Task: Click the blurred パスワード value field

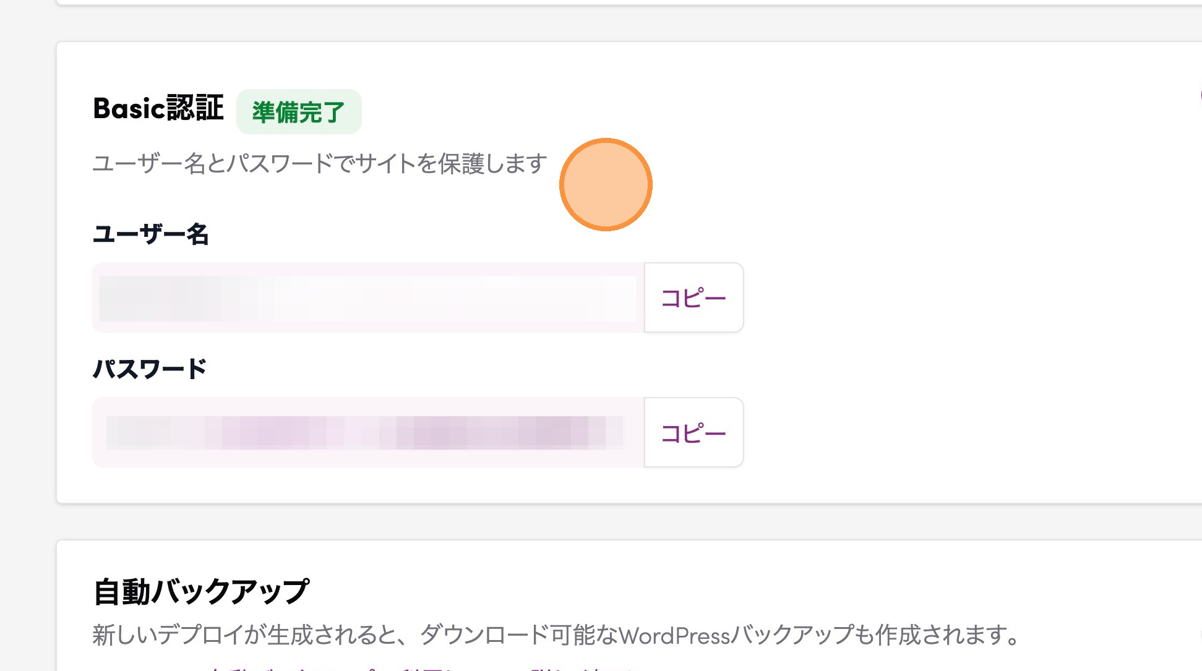Action: [x=368, y=432]
